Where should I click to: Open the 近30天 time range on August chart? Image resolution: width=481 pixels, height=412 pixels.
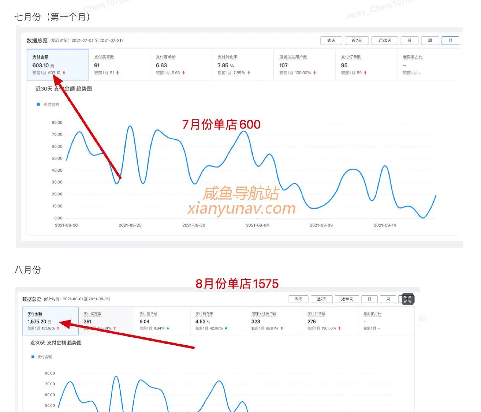[x=347, y=299]
